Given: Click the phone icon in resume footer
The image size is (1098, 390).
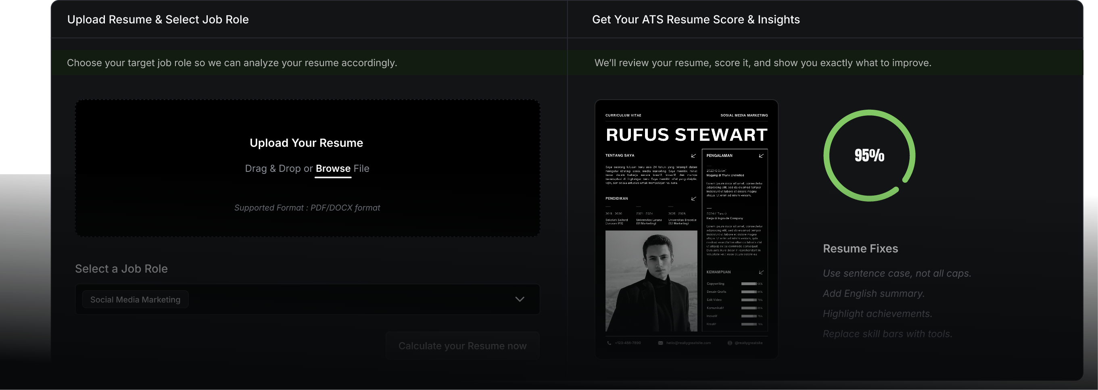Looking at the screenshot, I should (609, 343).
